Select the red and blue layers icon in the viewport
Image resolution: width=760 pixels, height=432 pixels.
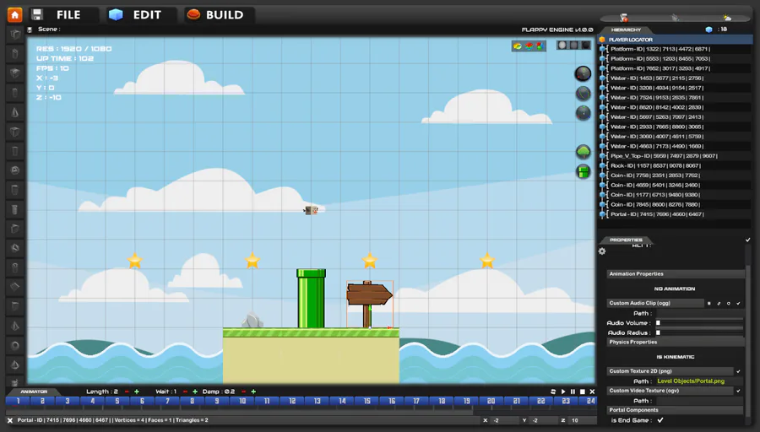click(x=529, y=46)
